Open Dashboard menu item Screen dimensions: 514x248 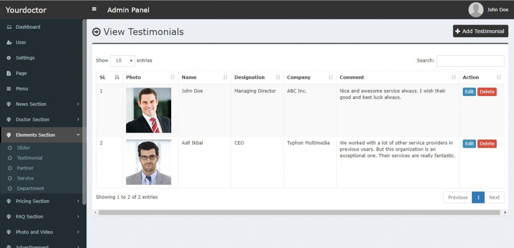[x=41, y=27]
